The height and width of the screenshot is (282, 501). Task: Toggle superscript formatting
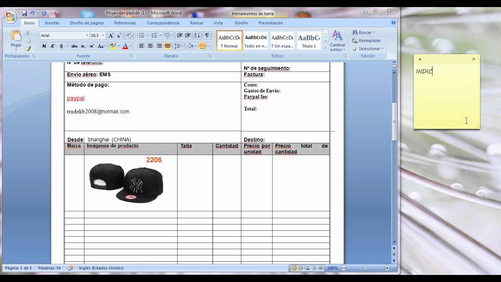(x=92, y=46)
